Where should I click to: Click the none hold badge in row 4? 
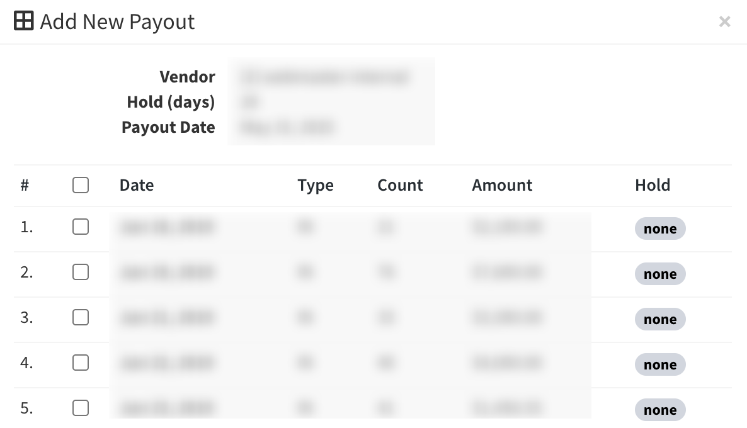click(660, 364)
